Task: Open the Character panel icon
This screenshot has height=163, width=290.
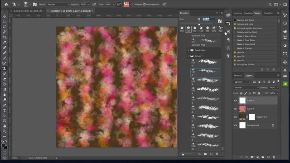Action: [x=228, y=32]
